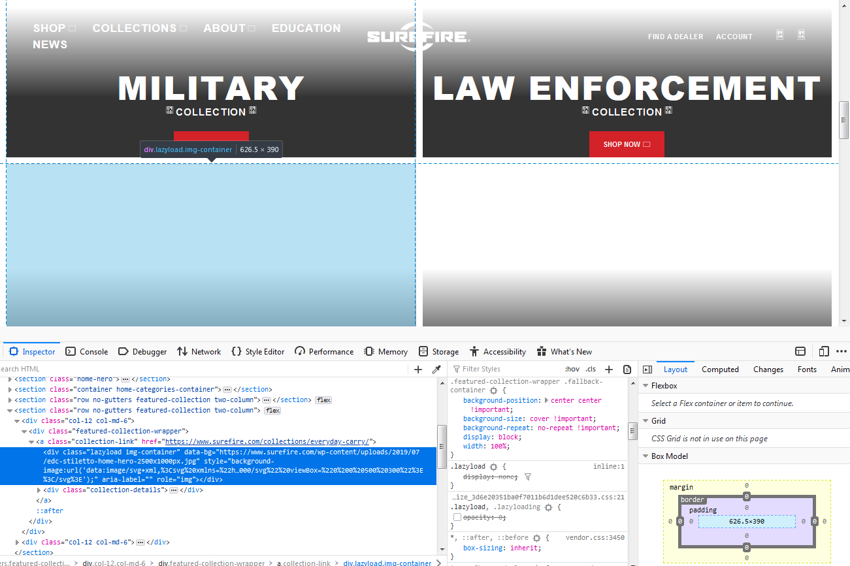Click the ACCOUNT link

pyautogui.click(x=734, y=37)
